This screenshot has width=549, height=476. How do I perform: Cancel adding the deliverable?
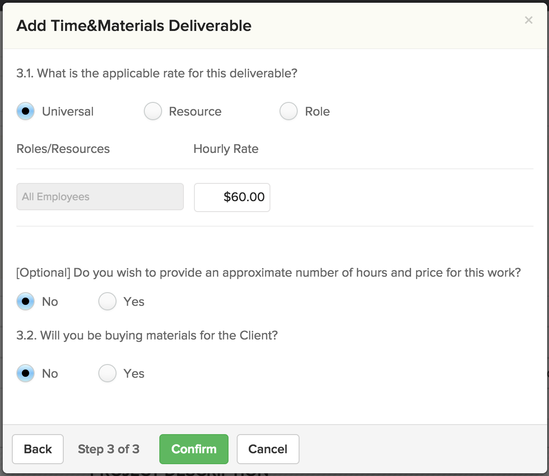pyautogui.click(x=268, y=449)
